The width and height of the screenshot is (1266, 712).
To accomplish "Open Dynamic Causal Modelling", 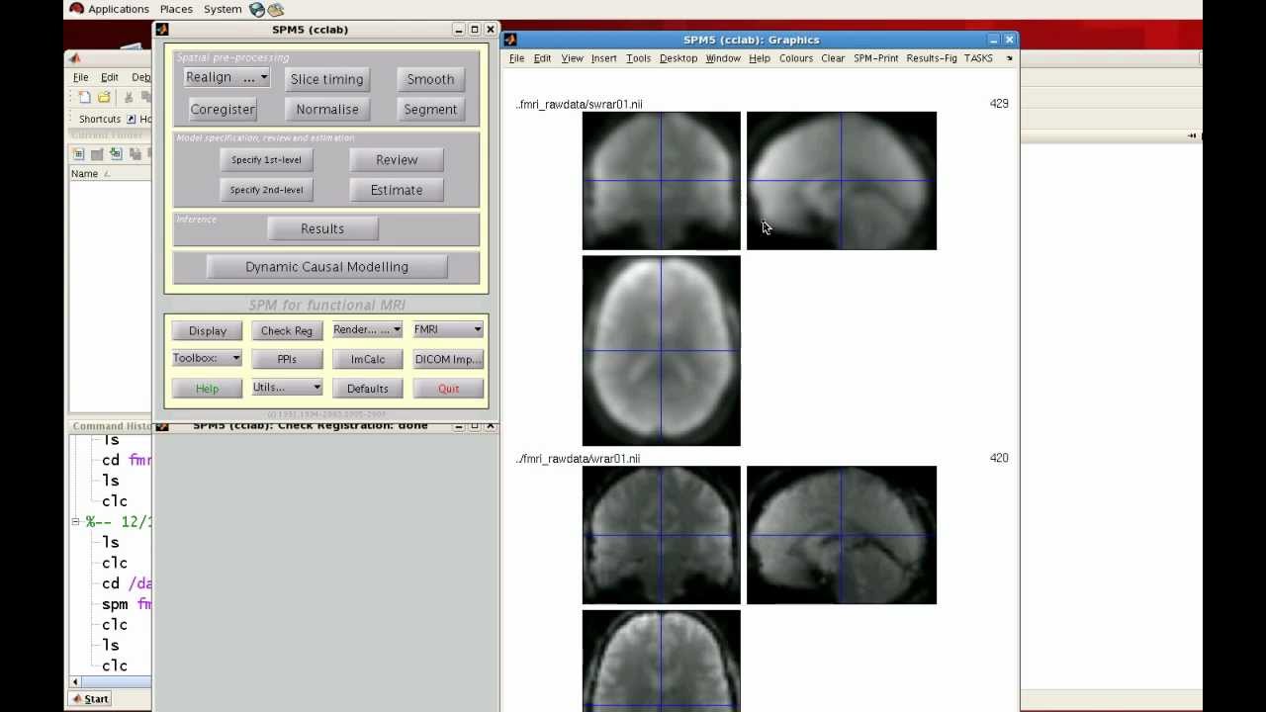I will point(326,267).
